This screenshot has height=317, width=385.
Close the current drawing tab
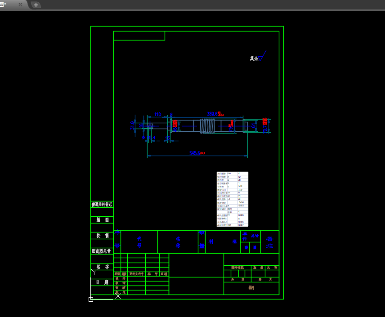(x=20, y=4)
